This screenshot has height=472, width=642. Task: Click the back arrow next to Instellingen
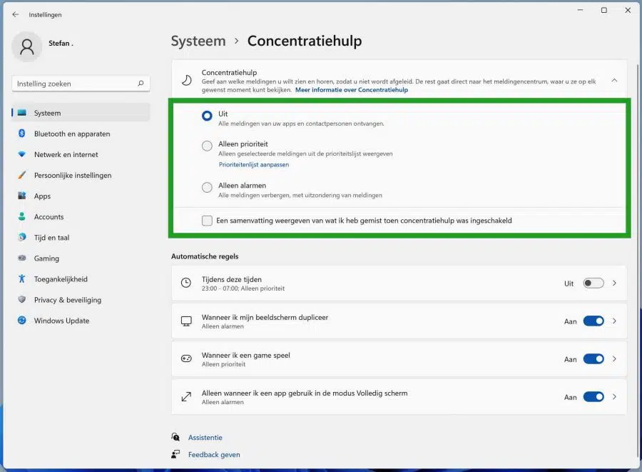pos(16,14)
